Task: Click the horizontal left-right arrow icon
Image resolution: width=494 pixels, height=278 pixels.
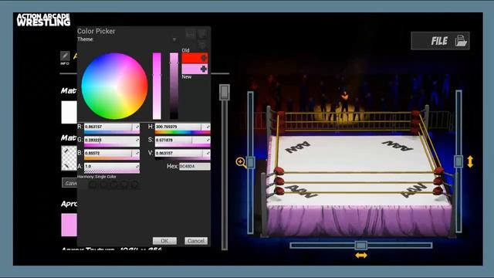Action: click(361, 256)
